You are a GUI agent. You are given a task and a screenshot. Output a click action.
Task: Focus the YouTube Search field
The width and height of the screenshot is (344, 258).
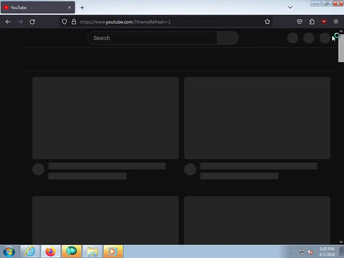[x=153, y=38]
